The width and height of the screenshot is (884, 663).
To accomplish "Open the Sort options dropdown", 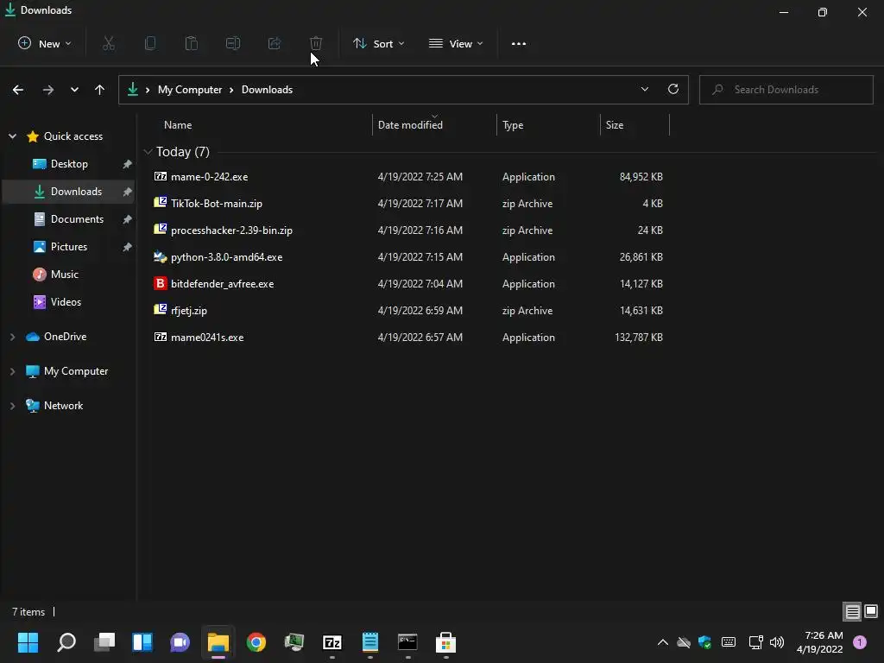I will click(378, 43).
